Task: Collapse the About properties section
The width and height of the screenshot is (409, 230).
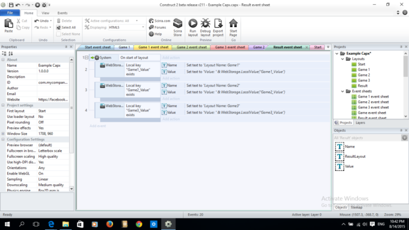Action: point(3,60)
